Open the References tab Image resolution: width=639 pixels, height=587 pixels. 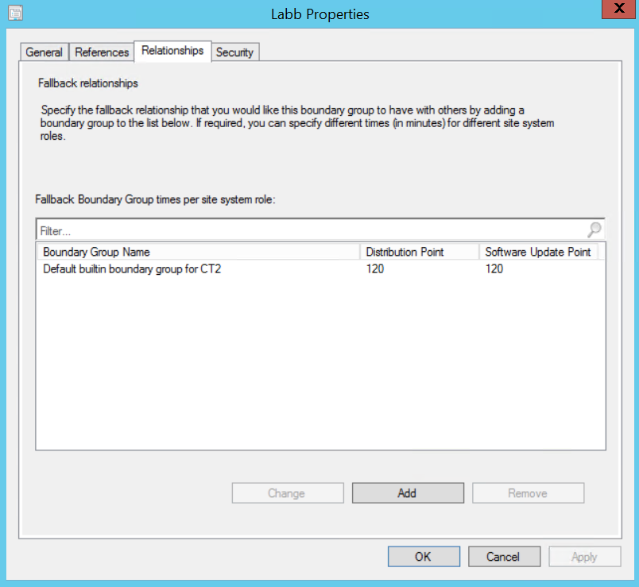tap(102, 52)
